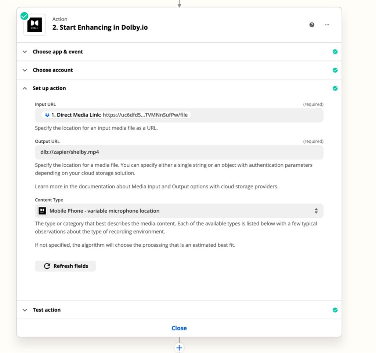Click the 'Output URL' label
Screen dimensions: 376x353
pyautogui.click(x=47, y=141)
